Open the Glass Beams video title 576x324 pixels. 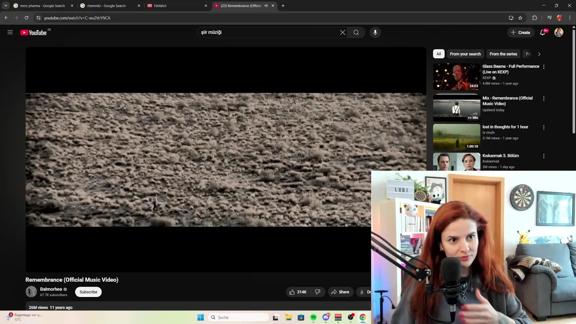click(511, 69)
